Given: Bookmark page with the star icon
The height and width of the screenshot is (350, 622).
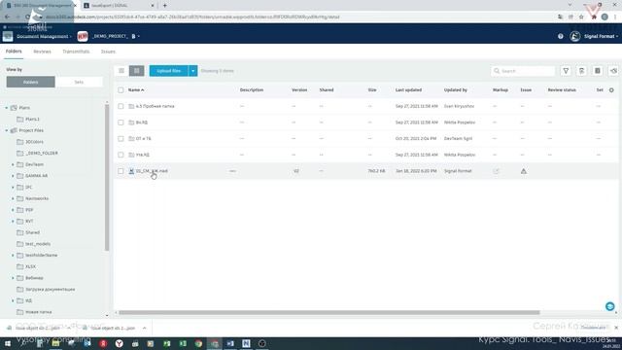Looking at the screenshot, I should [581, 17].
